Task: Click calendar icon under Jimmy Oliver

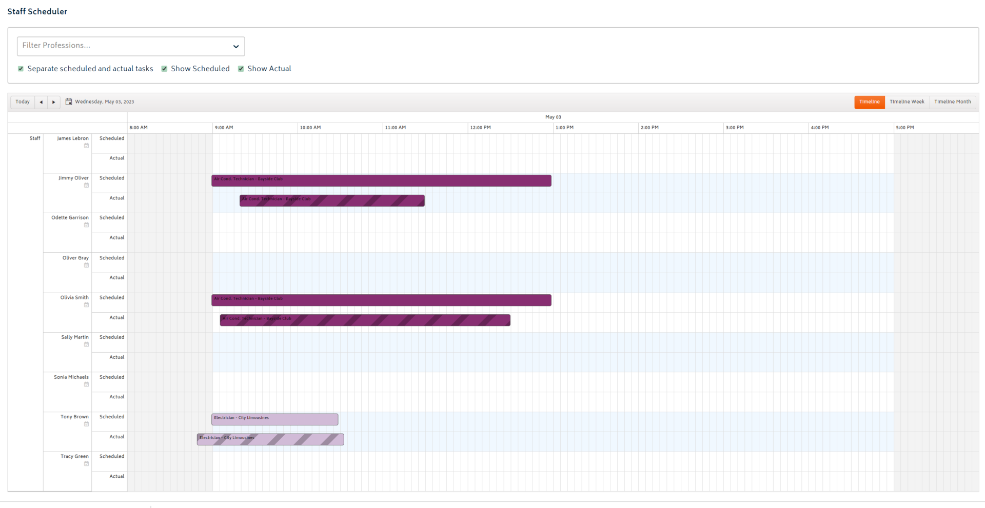Action: (x=86, y=186)
